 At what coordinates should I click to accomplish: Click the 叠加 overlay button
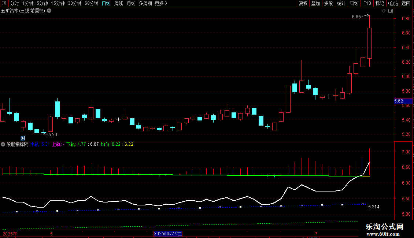[x=316, y=3]
